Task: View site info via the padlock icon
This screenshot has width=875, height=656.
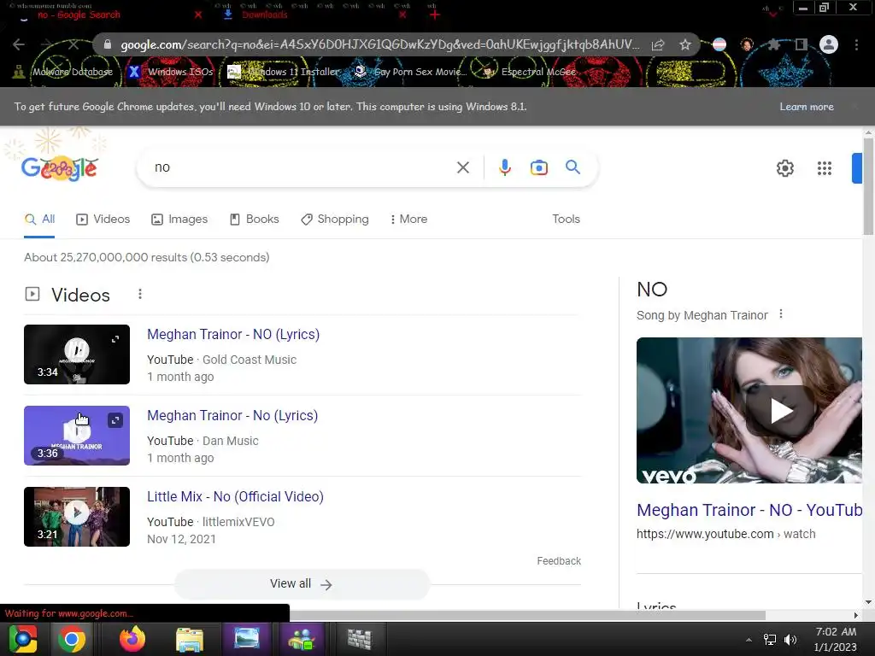Action: pos(107,44)
